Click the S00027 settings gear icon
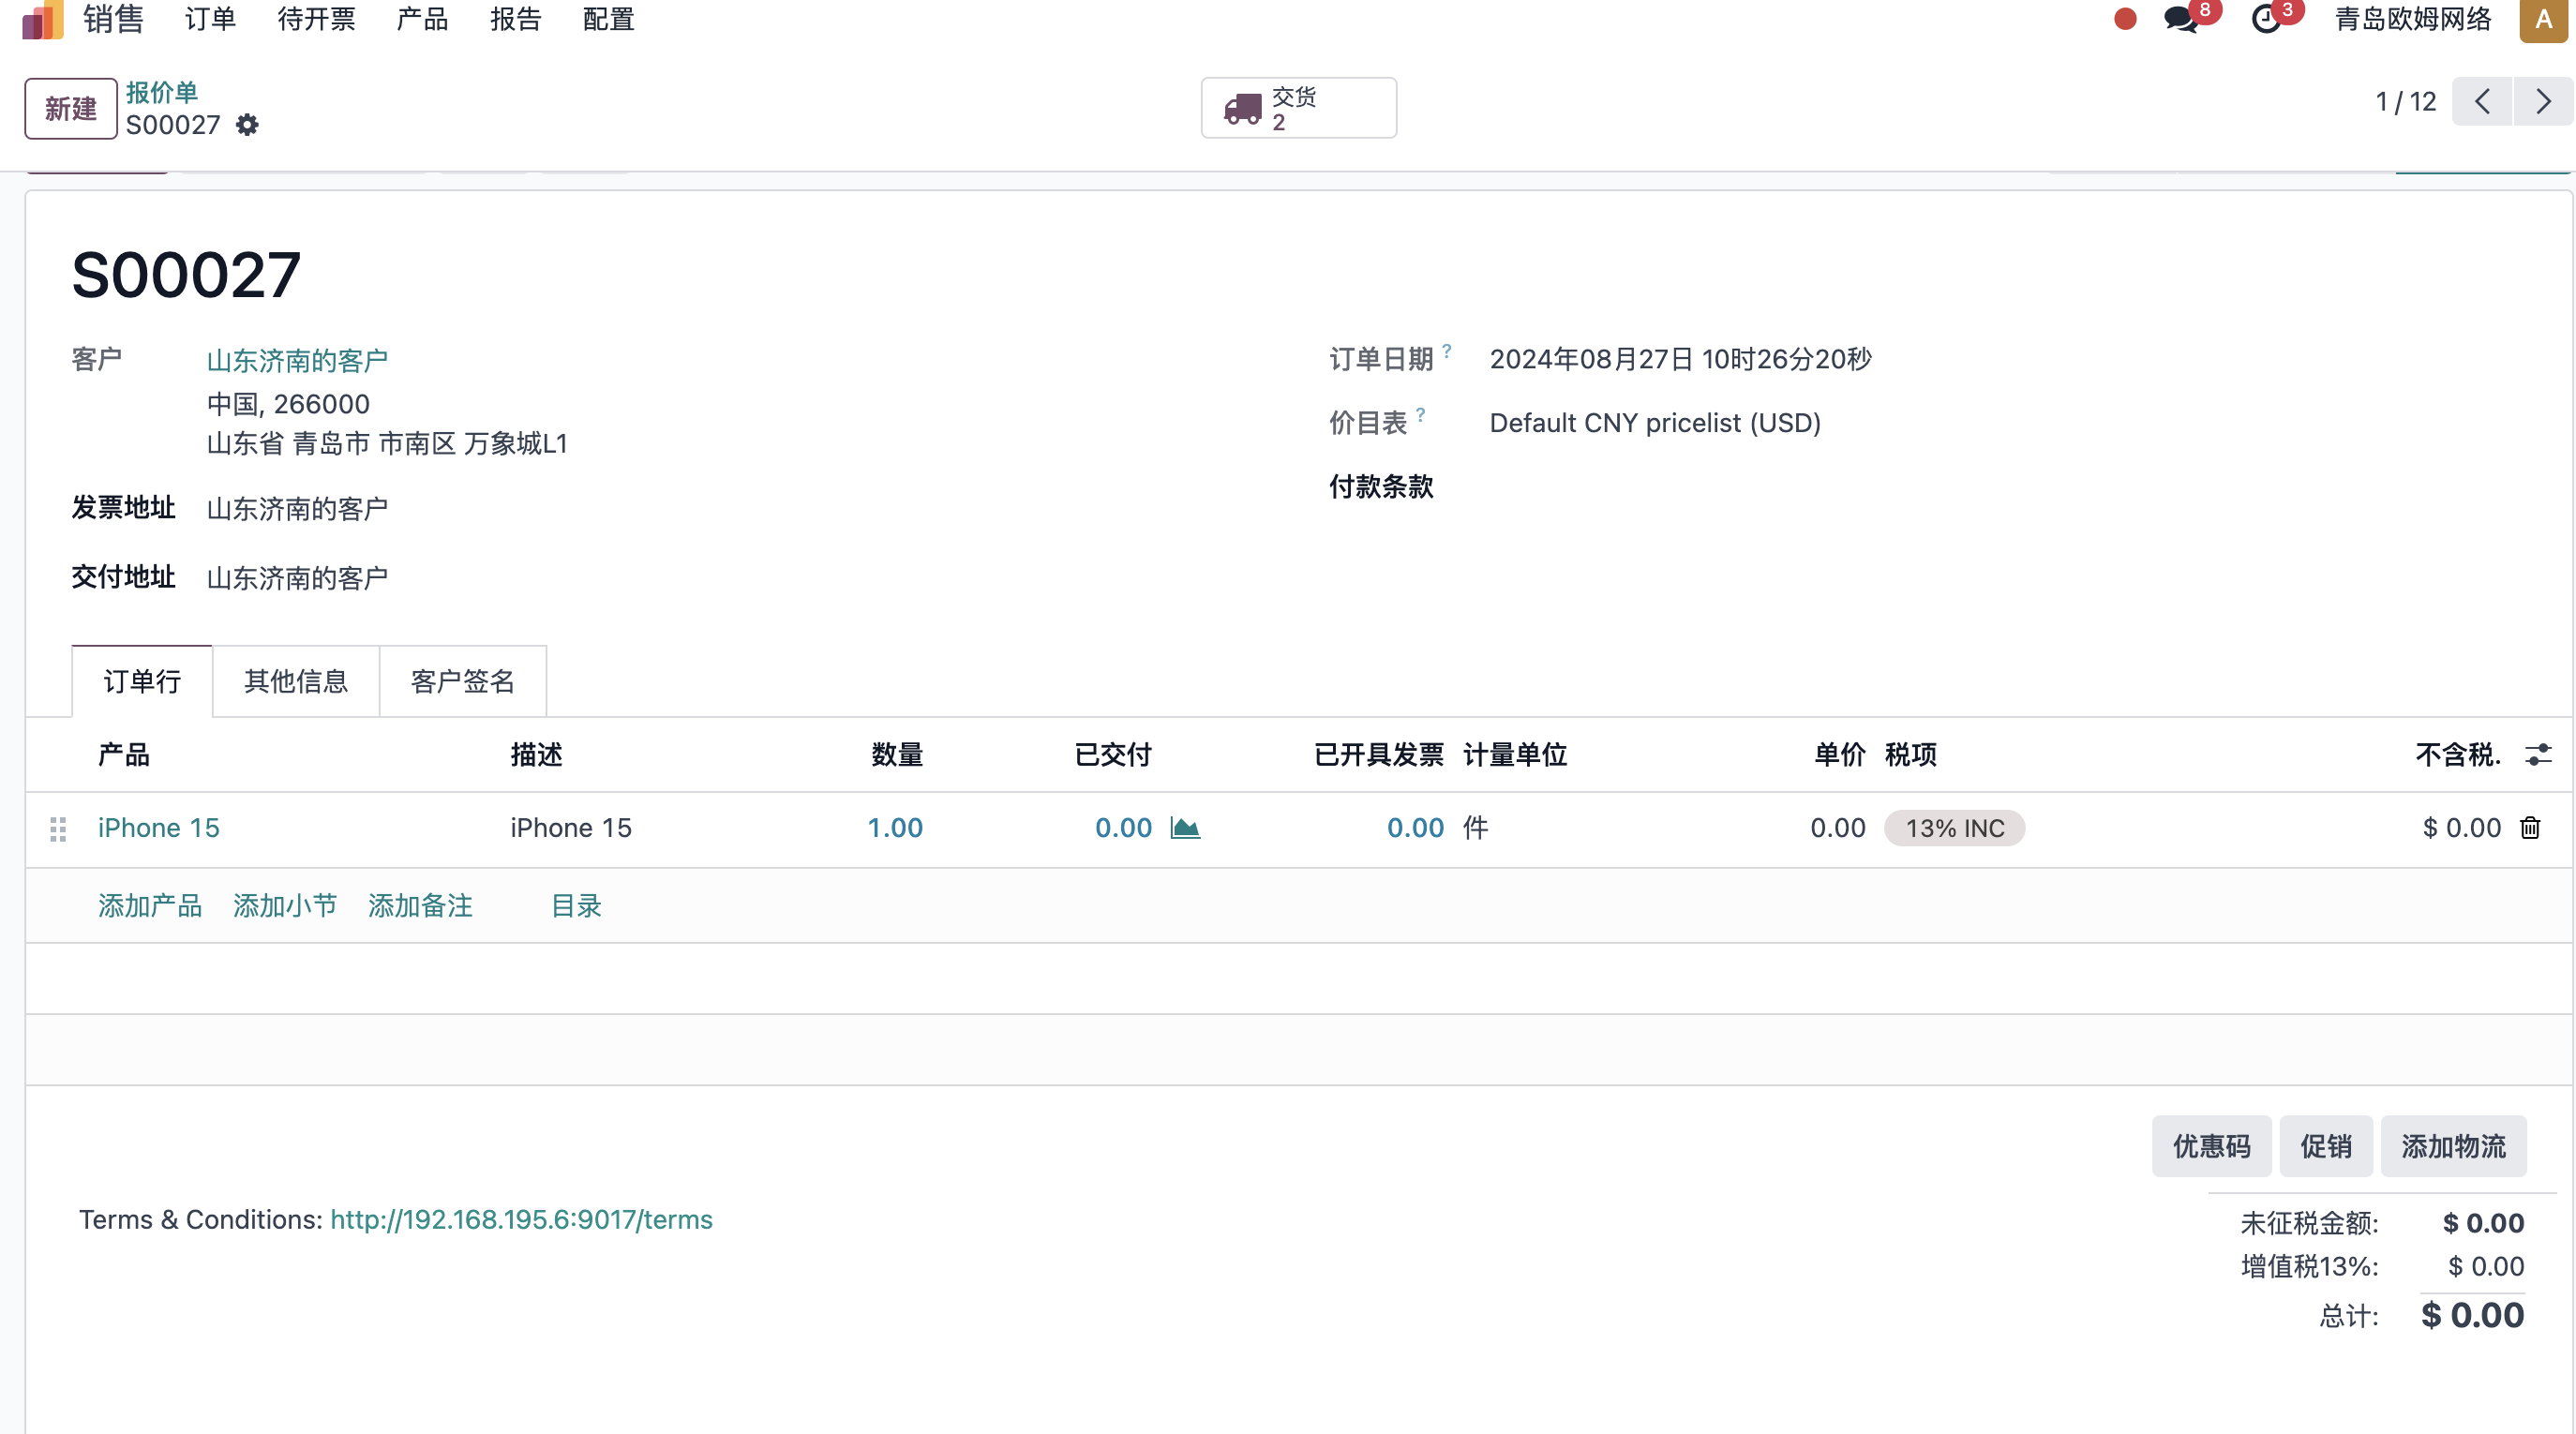This screenshot has width=2576, height=1434. coord(247,125)
